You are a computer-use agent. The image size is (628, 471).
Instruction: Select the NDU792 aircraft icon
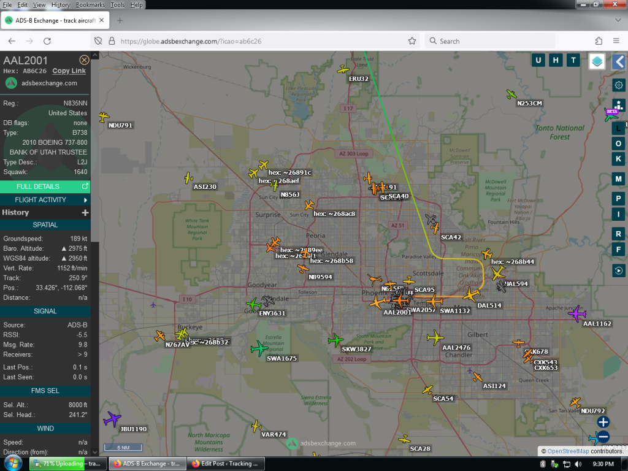(x=575, y=402)
